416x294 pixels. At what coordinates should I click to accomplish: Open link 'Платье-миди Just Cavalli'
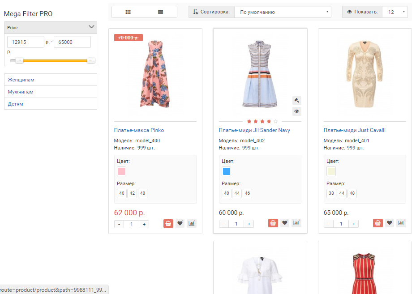pyautogui.click(x=355, y=130)
